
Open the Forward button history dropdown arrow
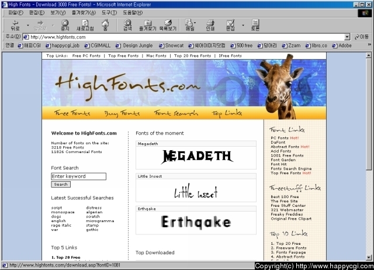click(x=53, y=25)
